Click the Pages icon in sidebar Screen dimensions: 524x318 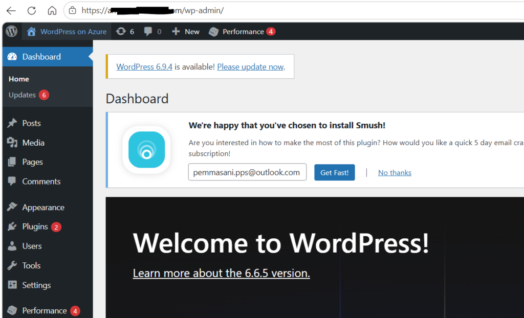(x=12, y=162)
